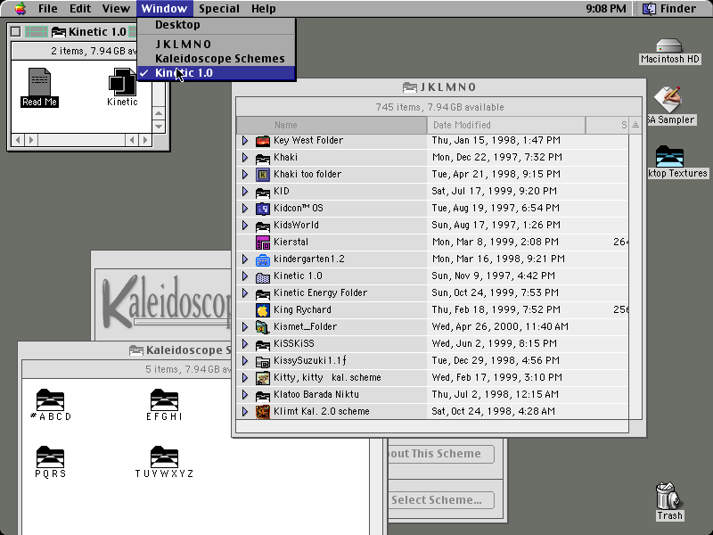Choose J K L M N O in Window menu
The image size is (713, 535).
click(x=217, y=44)
